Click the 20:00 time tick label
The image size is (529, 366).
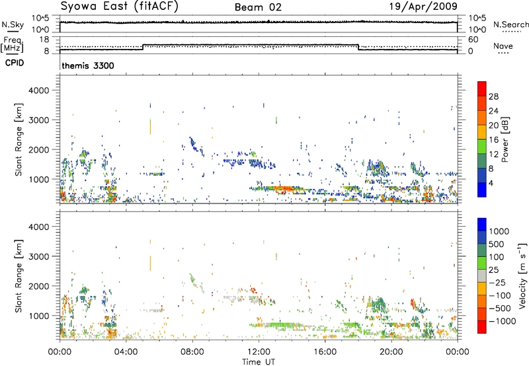(391, 352)
